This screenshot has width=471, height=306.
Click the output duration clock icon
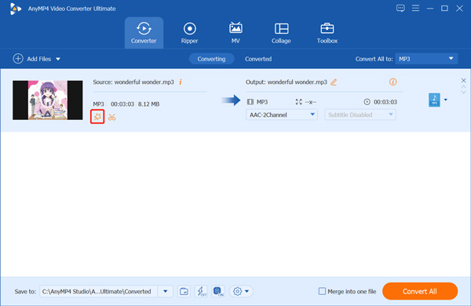tap(367, 102)
